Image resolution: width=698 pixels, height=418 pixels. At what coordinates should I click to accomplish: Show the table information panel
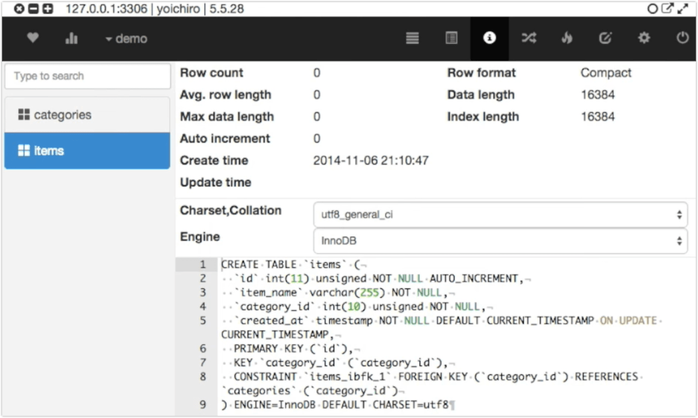[490, 38]
